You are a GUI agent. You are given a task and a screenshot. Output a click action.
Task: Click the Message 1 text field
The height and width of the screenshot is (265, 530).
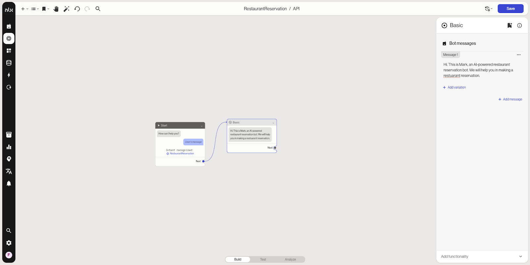(478, 70)
